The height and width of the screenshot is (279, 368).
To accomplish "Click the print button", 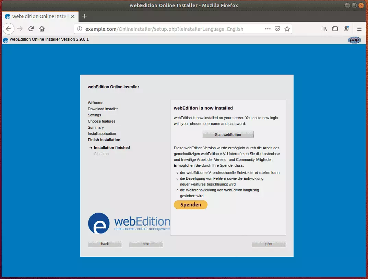I will 269,244.
